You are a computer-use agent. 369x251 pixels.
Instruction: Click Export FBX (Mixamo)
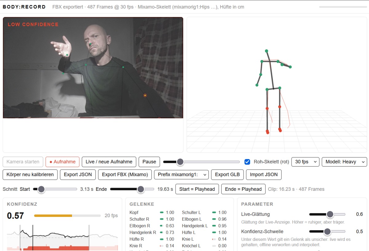[125, 175]
